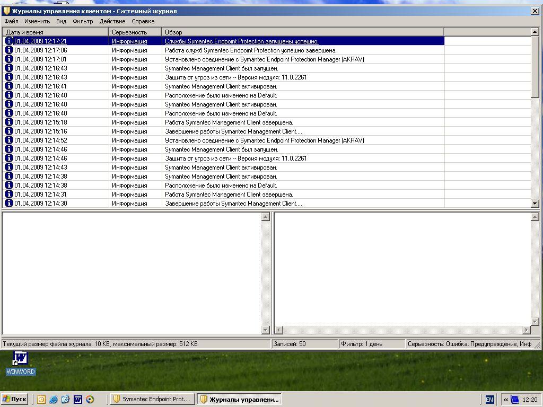Click the Symantec shield icon in title bar
Image resolution: width=543 pixels, height=407 pixels.
pos(6,11)
